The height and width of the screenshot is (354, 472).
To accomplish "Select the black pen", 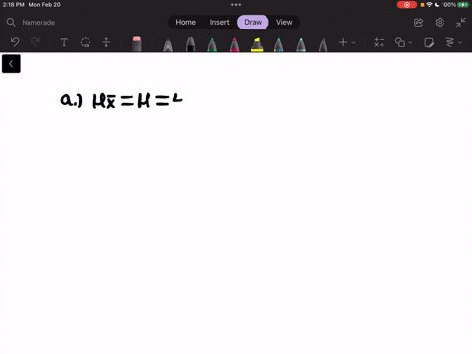I will pyautogui.click(x=191, y=44).
